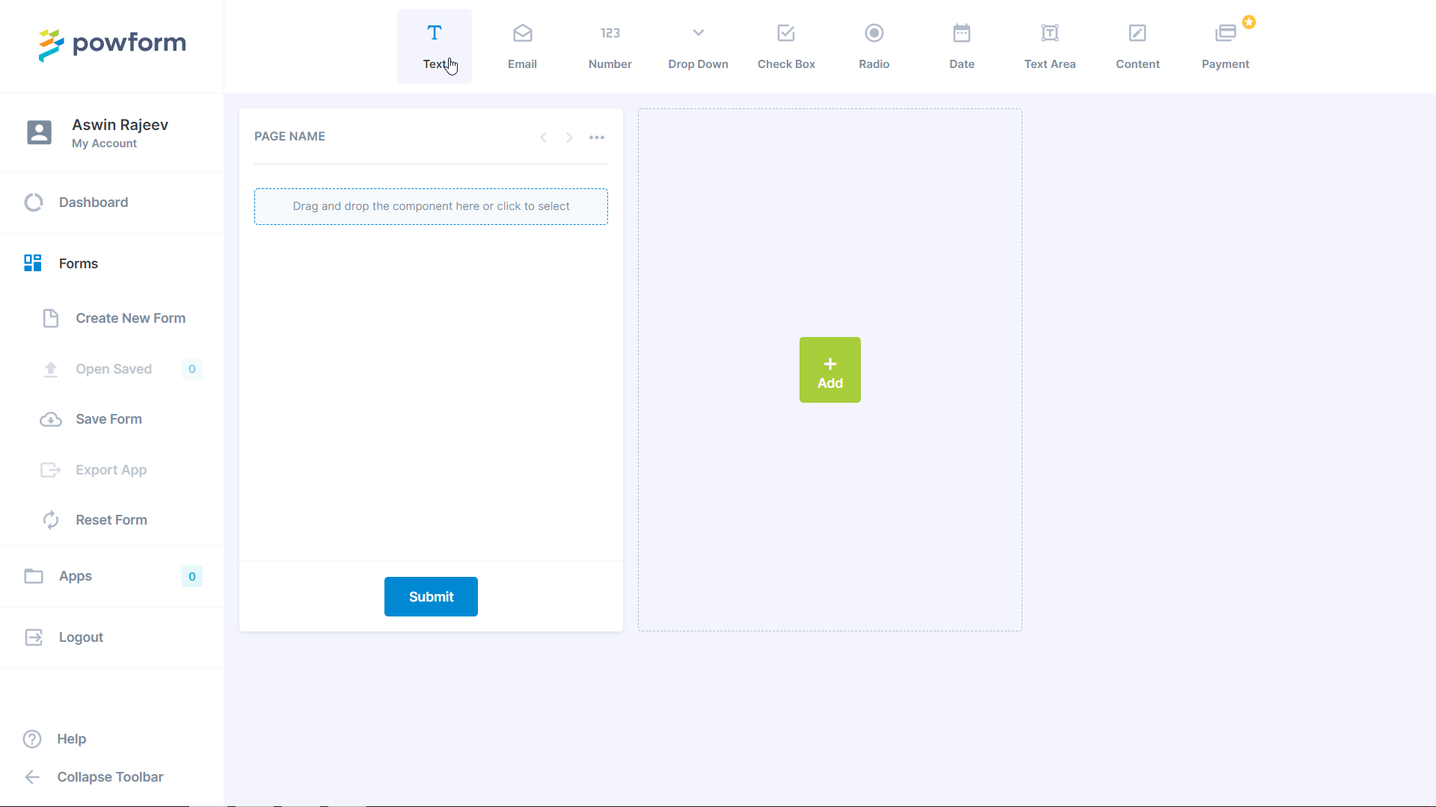Click the green Add button
The height and width of the screenshot is (807, 1436).
829,370
